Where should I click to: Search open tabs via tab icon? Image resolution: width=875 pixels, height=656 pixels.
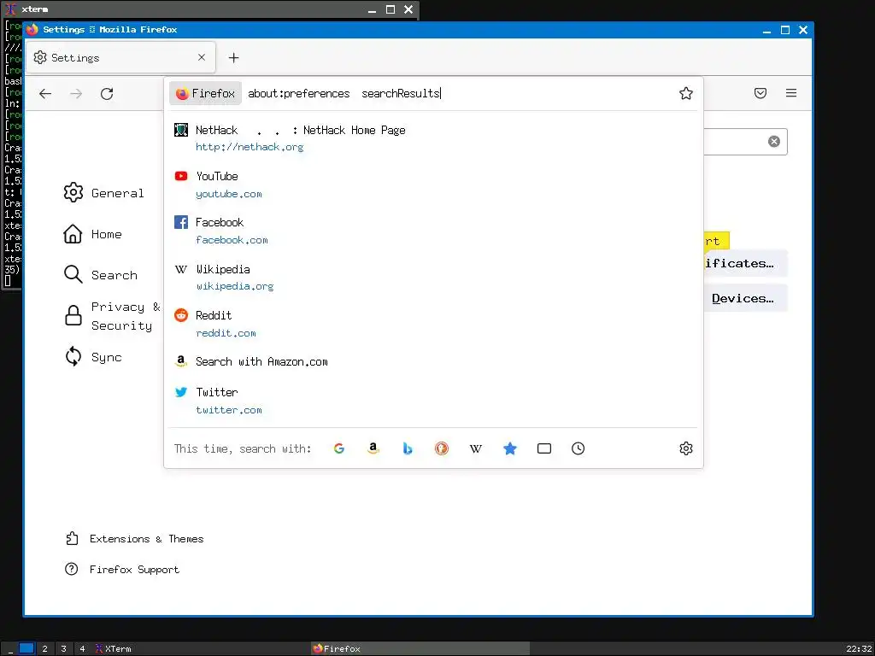point(544,448)
